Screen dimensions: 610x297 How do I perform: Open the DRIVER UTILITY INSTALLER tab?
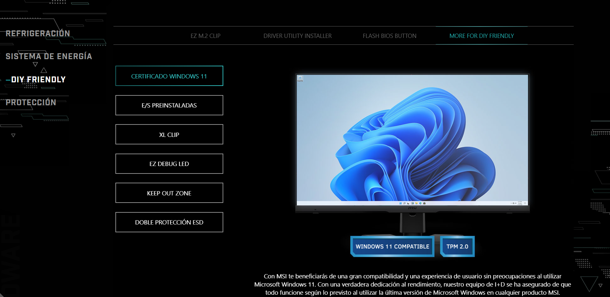pyautogui.click(x=297, y=36)
